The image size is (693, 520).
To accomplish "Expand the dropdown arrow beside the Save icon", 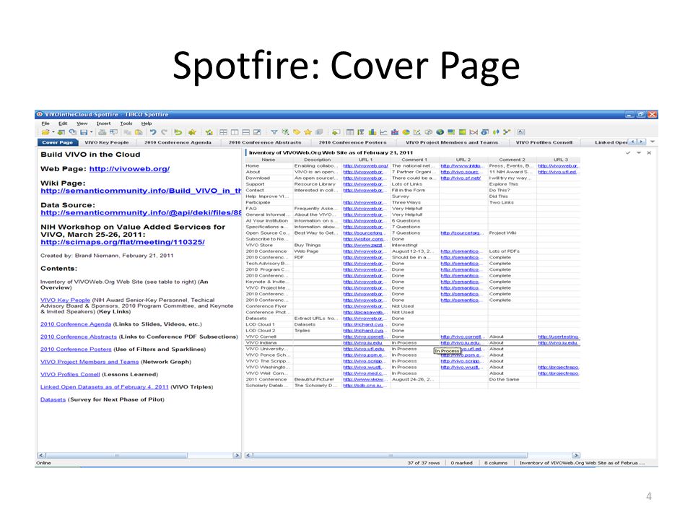I will coord(92,132).
